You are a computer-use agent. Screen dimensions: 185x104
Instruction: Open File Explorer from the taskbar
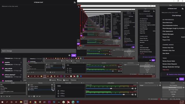(21, 102)
